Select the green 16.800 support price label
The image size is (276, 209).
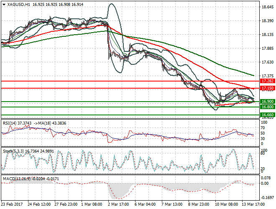268,107
